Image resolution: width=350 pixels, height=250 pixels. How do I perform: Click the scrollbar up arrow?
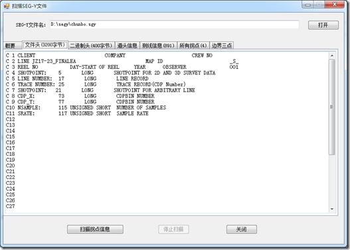tap(332, 56)
